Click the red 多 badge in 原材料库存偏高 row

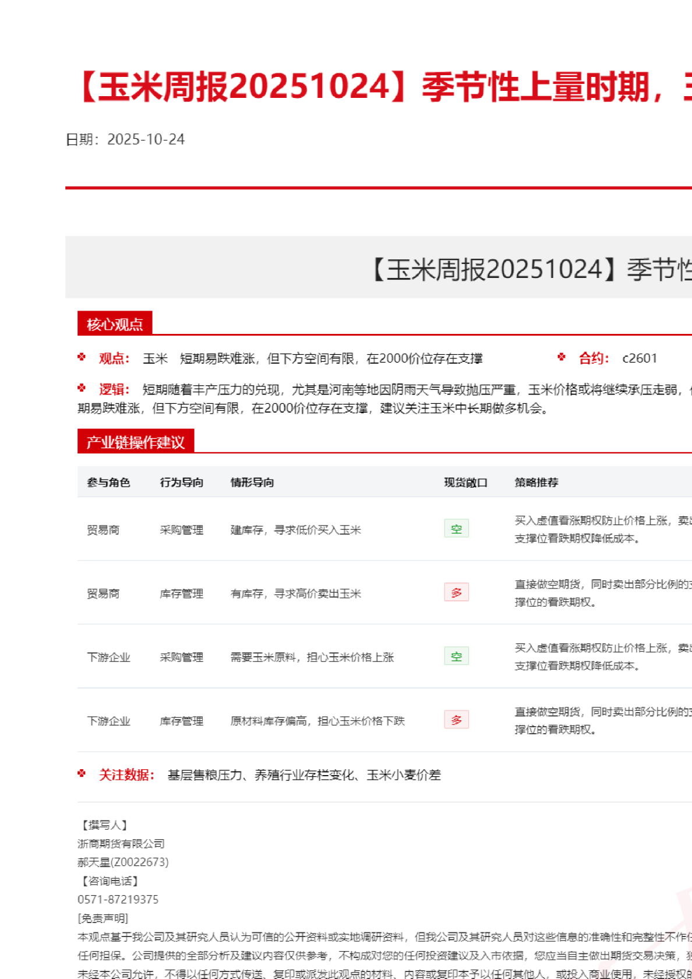tap(456, 720)
